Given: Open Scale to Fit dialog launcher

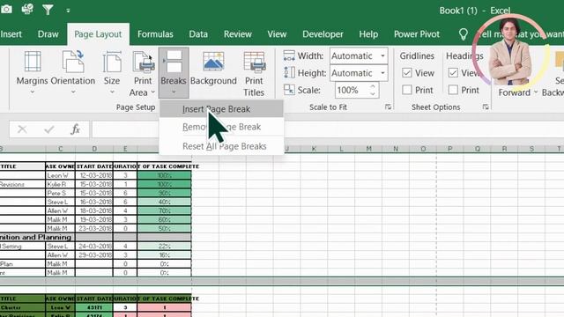Looking at the screenshot, I should point(388,107).
